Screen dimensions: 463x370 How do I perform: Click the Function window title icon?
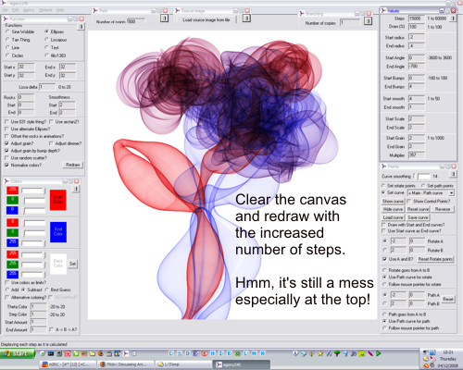(6, 18)
